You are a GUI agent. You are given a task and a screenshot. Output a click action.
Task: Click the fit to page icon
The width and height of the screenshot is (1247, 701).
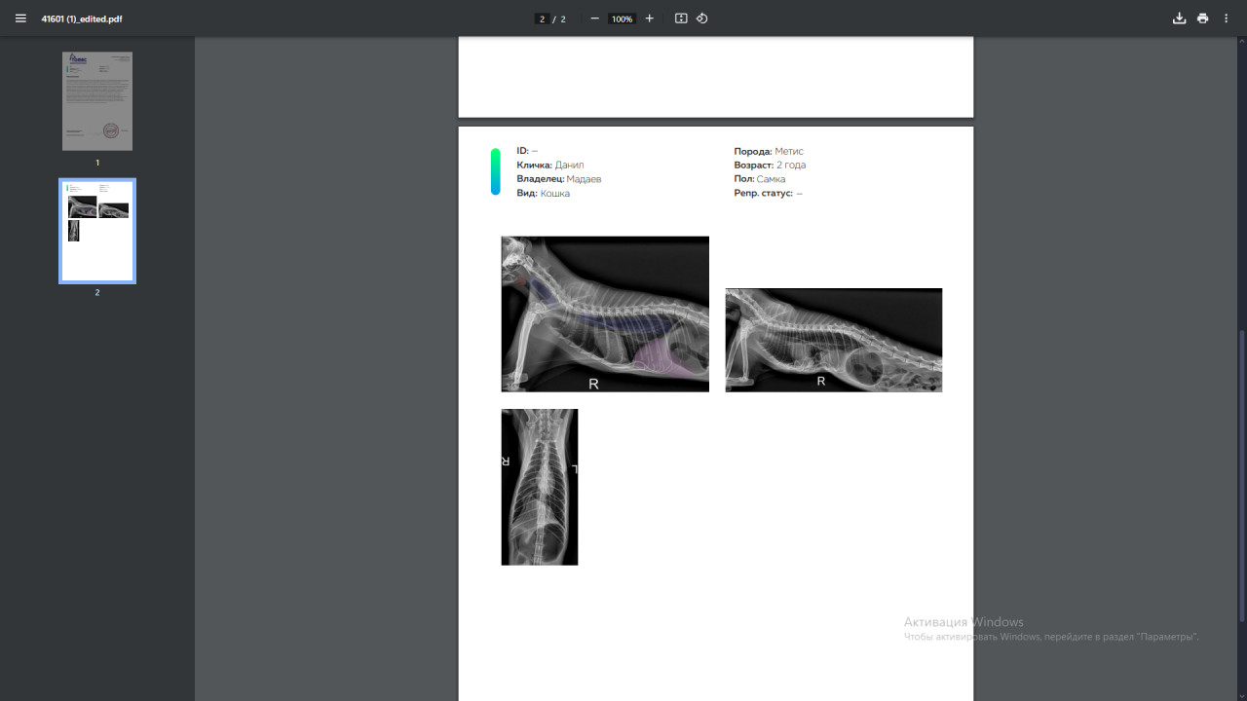tap(681, 18)
